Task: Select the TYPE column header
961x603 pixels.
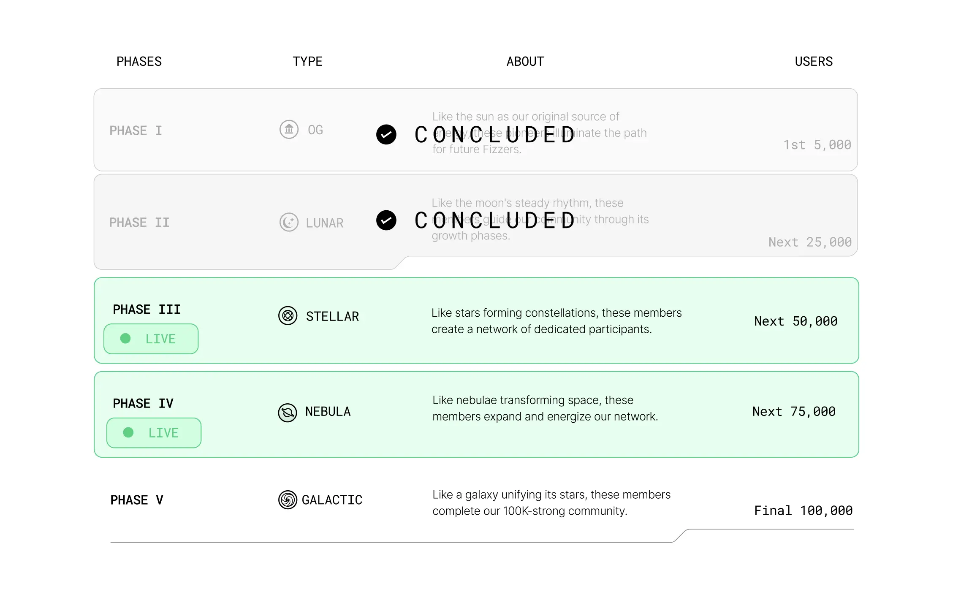Action: click(x=307, y=62)
